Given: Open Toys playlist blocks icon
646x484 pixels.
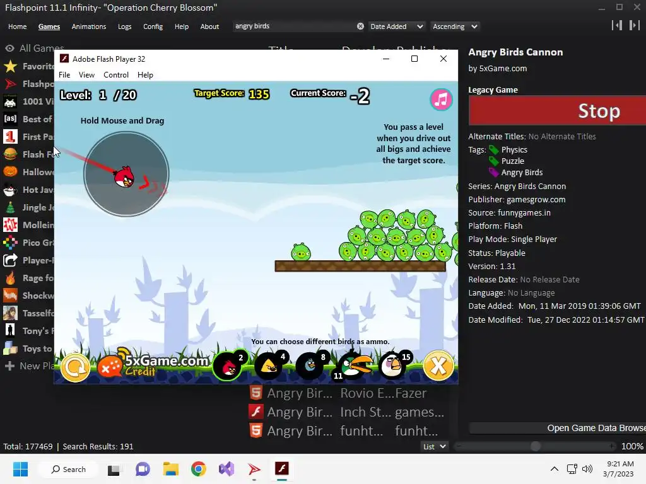Looking at the screenshot, I should 10,349.
